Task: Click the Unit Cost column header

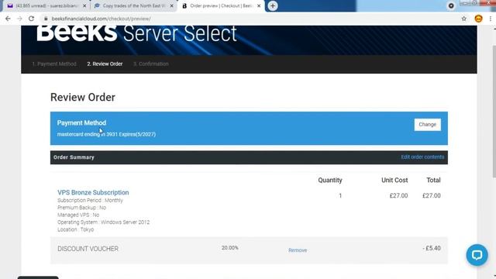Action: point(394,180)
